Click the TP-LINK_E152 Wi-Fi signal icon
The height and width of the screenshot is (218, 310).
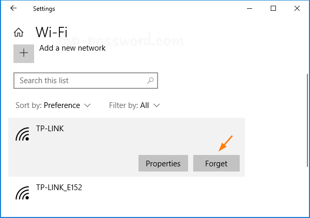click(23, 193)
